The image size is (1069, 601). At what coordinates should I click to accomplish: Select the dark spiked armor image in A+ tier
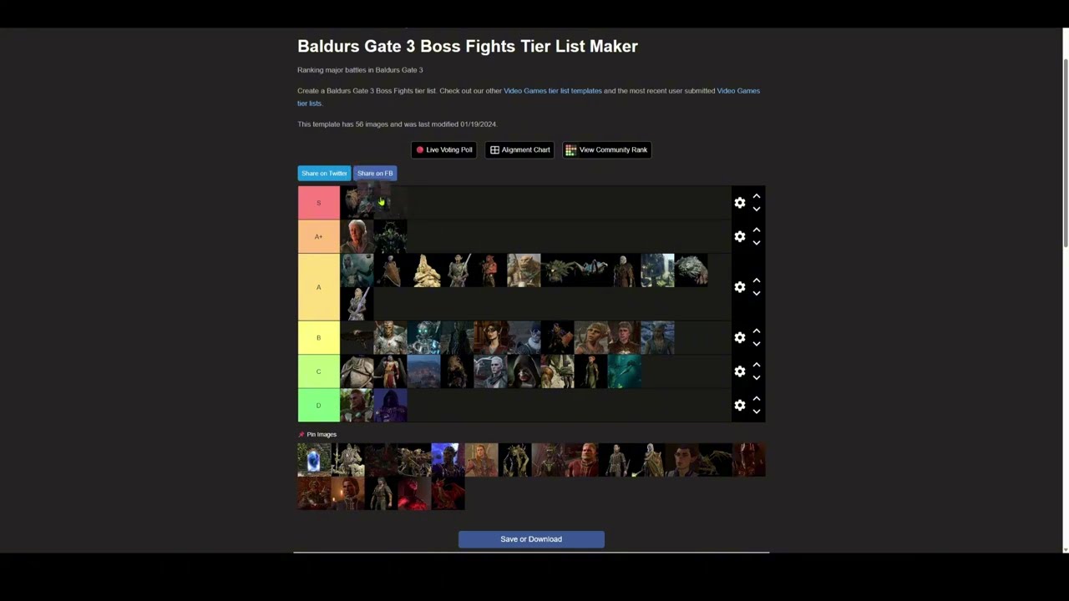tap(390, 237)
